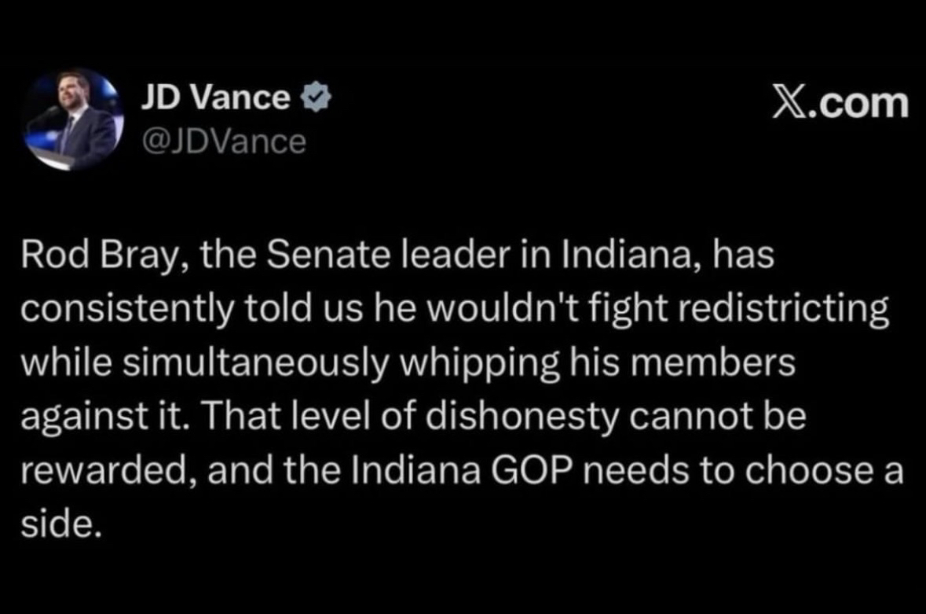Click the @JDVance handle

(222, 141)
